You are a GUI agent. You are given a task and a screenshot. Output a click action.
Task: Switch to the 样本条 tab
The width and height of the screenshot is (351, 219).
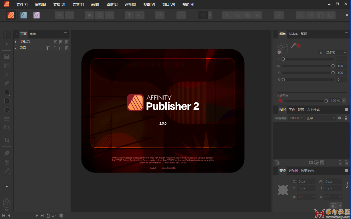(x=293, y=34)
